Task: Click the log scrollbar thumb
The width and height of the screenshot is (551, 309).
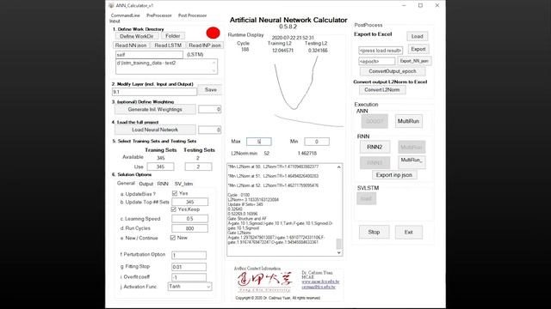Action: (x=338, y=244)
